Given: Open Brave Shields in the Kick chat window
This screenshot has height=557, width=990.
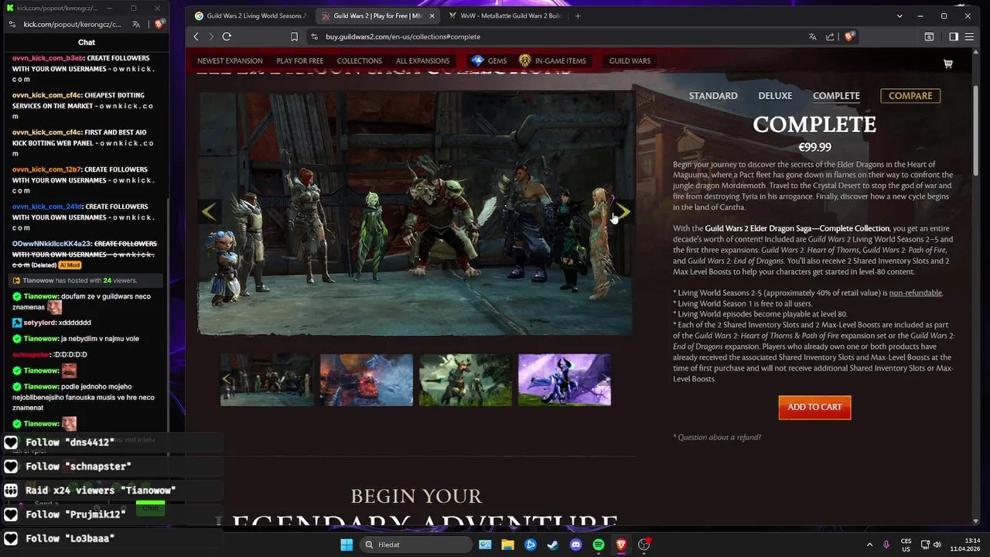Looking at the screenshot, I should coord(159,24).
